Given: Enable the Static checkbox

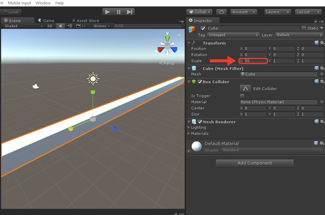Looking at the screenshot, I should tap(304, 29).
